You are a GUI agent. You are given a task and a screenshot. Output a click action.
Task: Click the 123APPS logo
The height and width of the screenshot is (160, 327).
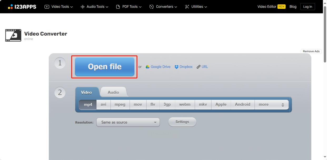22,7
